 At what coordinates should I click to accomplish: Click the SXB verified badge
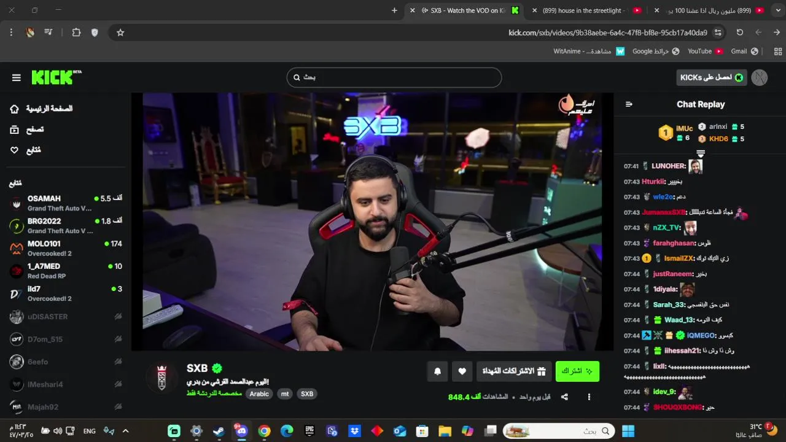217,368
